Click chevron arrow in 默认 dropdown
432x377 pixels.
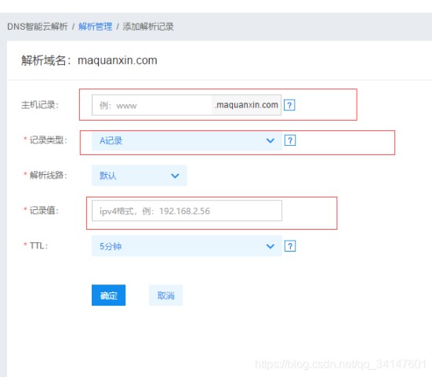click(x=175, y=176)
